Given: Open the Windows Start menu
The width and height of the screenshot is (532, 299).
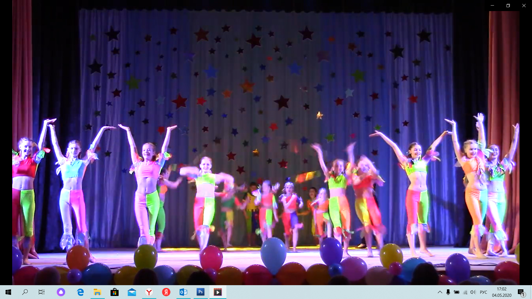Looking at the screenshot, I should [8, 292].
